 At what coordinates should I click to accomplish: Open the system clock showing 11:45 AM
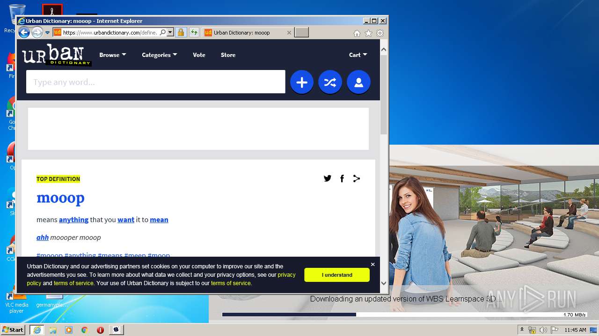point(575,330)
